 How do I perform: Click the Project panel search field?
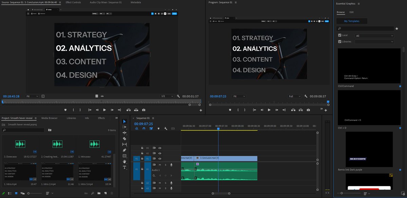coord(23,130)
